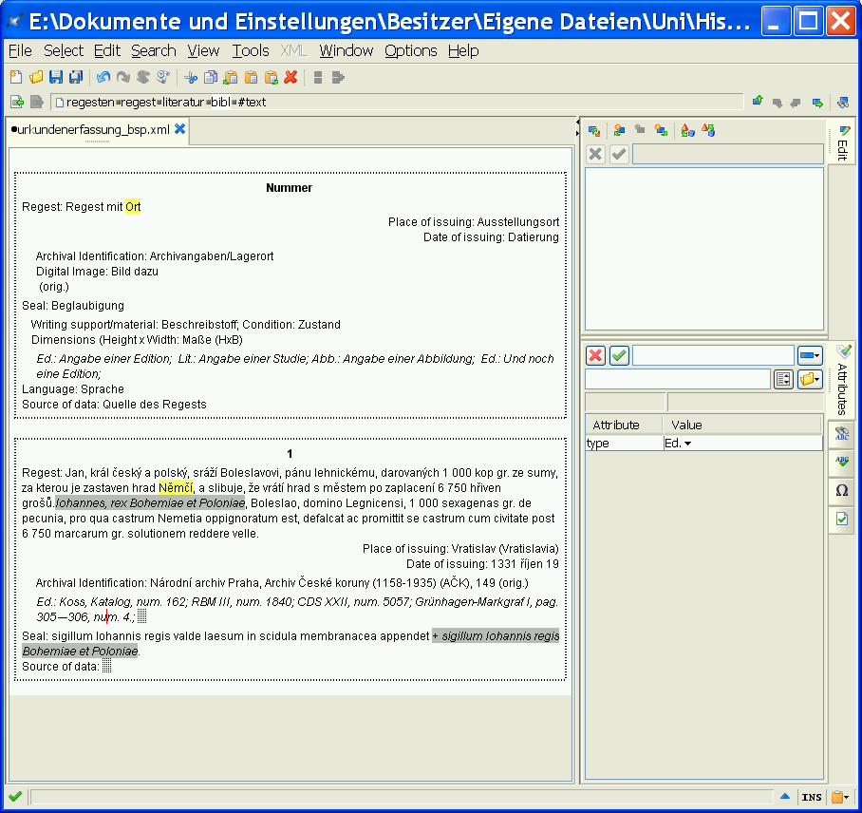Open the clipboard dropdown in the status bar
862x813 pixels.
pyautogui.click(x=840, y=797)
